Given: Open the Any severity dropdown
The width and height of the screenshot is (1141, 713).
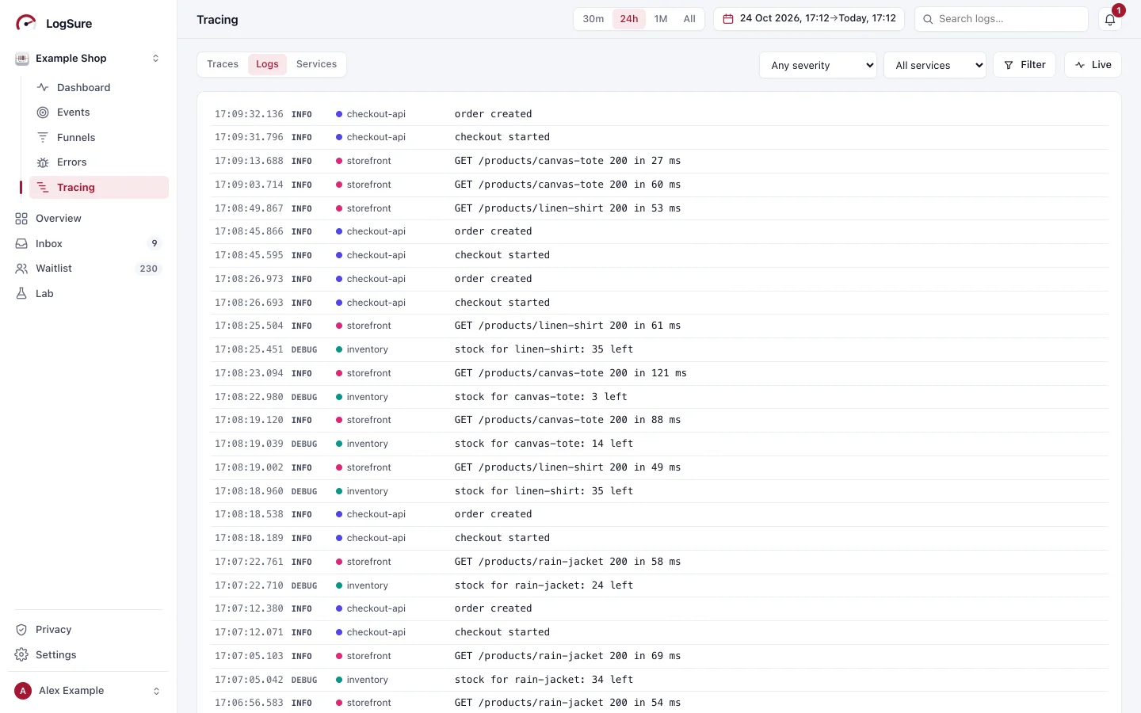Looking at the screenshot, I should [818, 65].
